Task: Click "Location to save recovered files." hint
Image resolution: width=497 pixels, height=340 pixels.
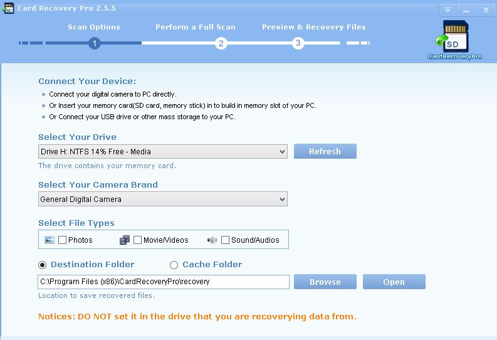Action: click(97, 295)
